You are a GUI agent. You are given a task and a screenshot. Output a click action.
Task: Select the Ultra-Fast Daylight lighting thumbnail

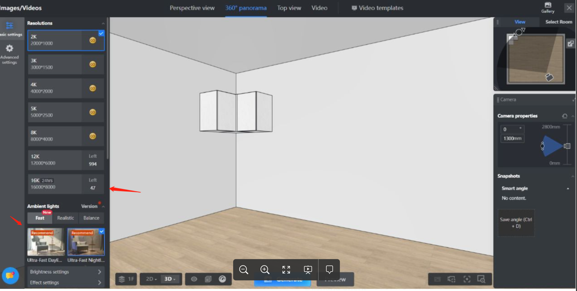tap(46, 242)
